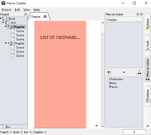Open the Outliner side panel tab
This screenshot has height=135, width=151.
pos(148,96)
